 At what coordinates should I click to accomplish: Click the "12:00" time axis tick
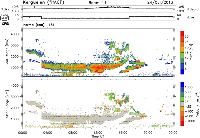click(98, 133)
